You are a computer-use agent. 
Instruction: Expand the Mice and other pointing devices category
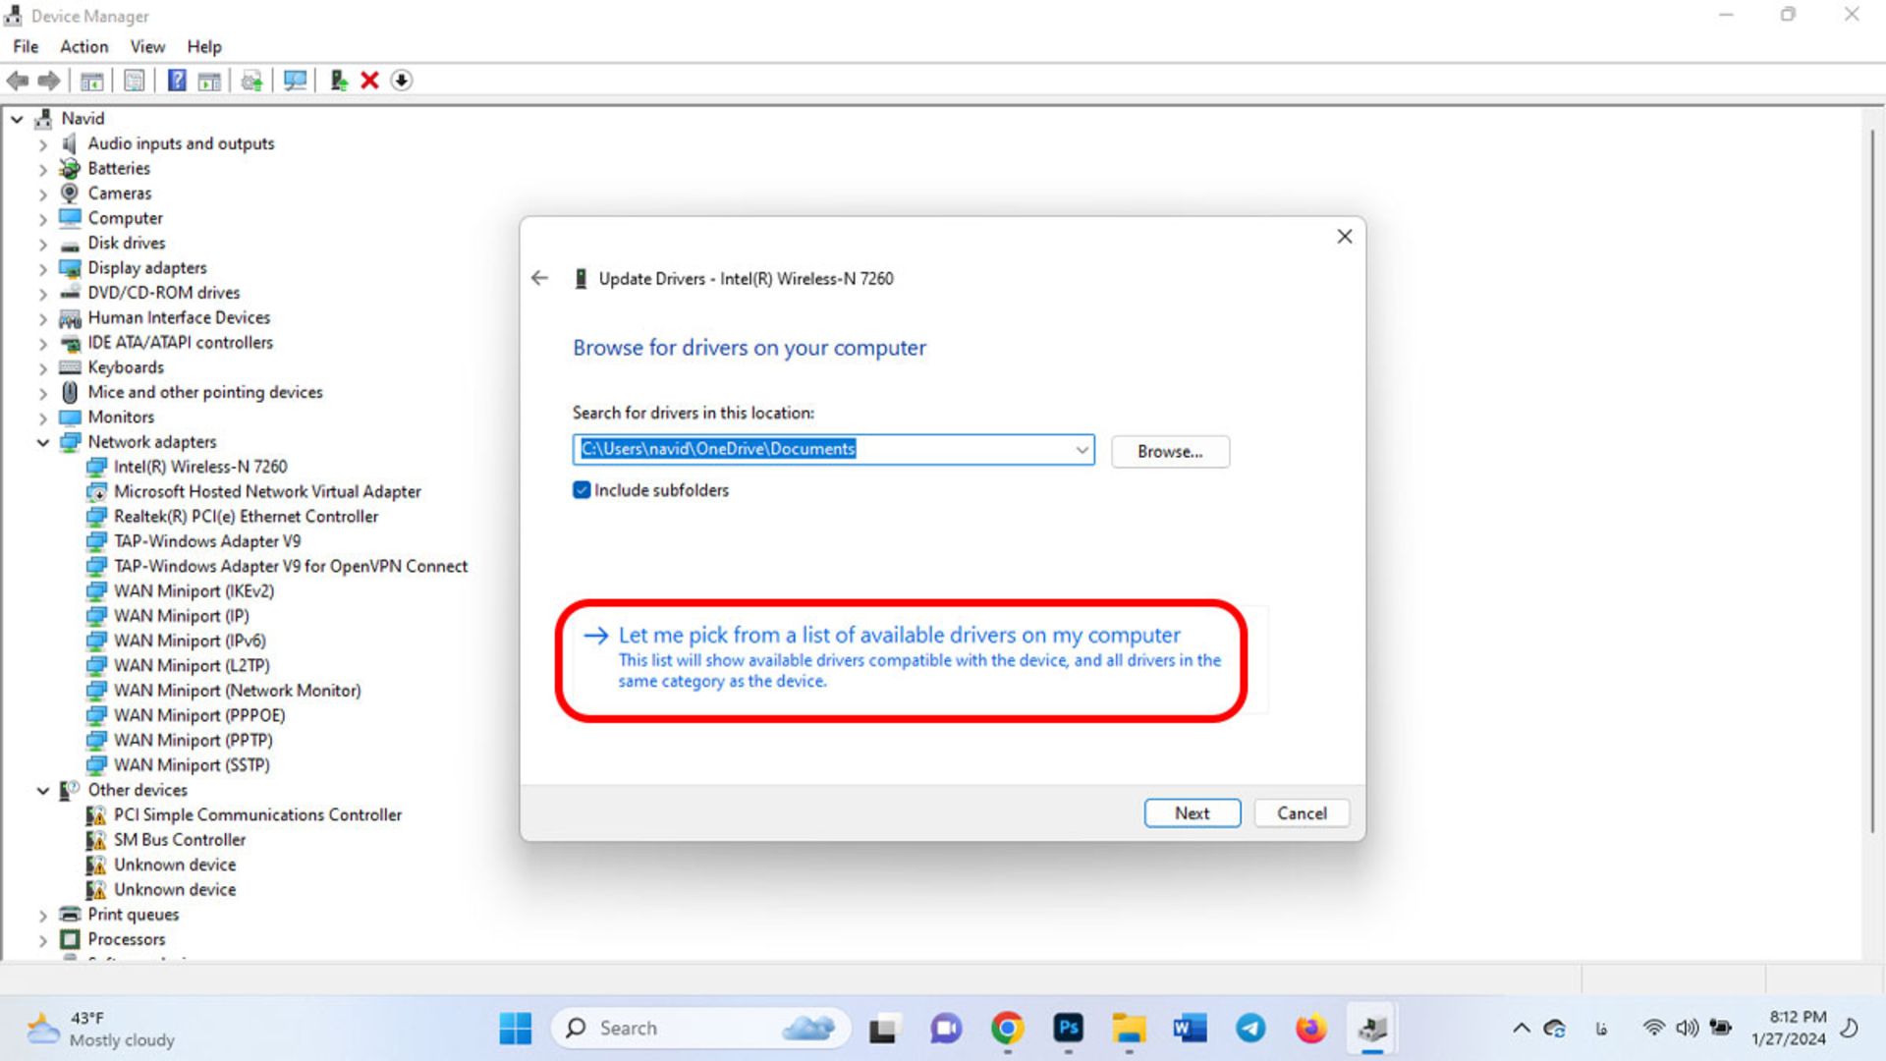42,393
